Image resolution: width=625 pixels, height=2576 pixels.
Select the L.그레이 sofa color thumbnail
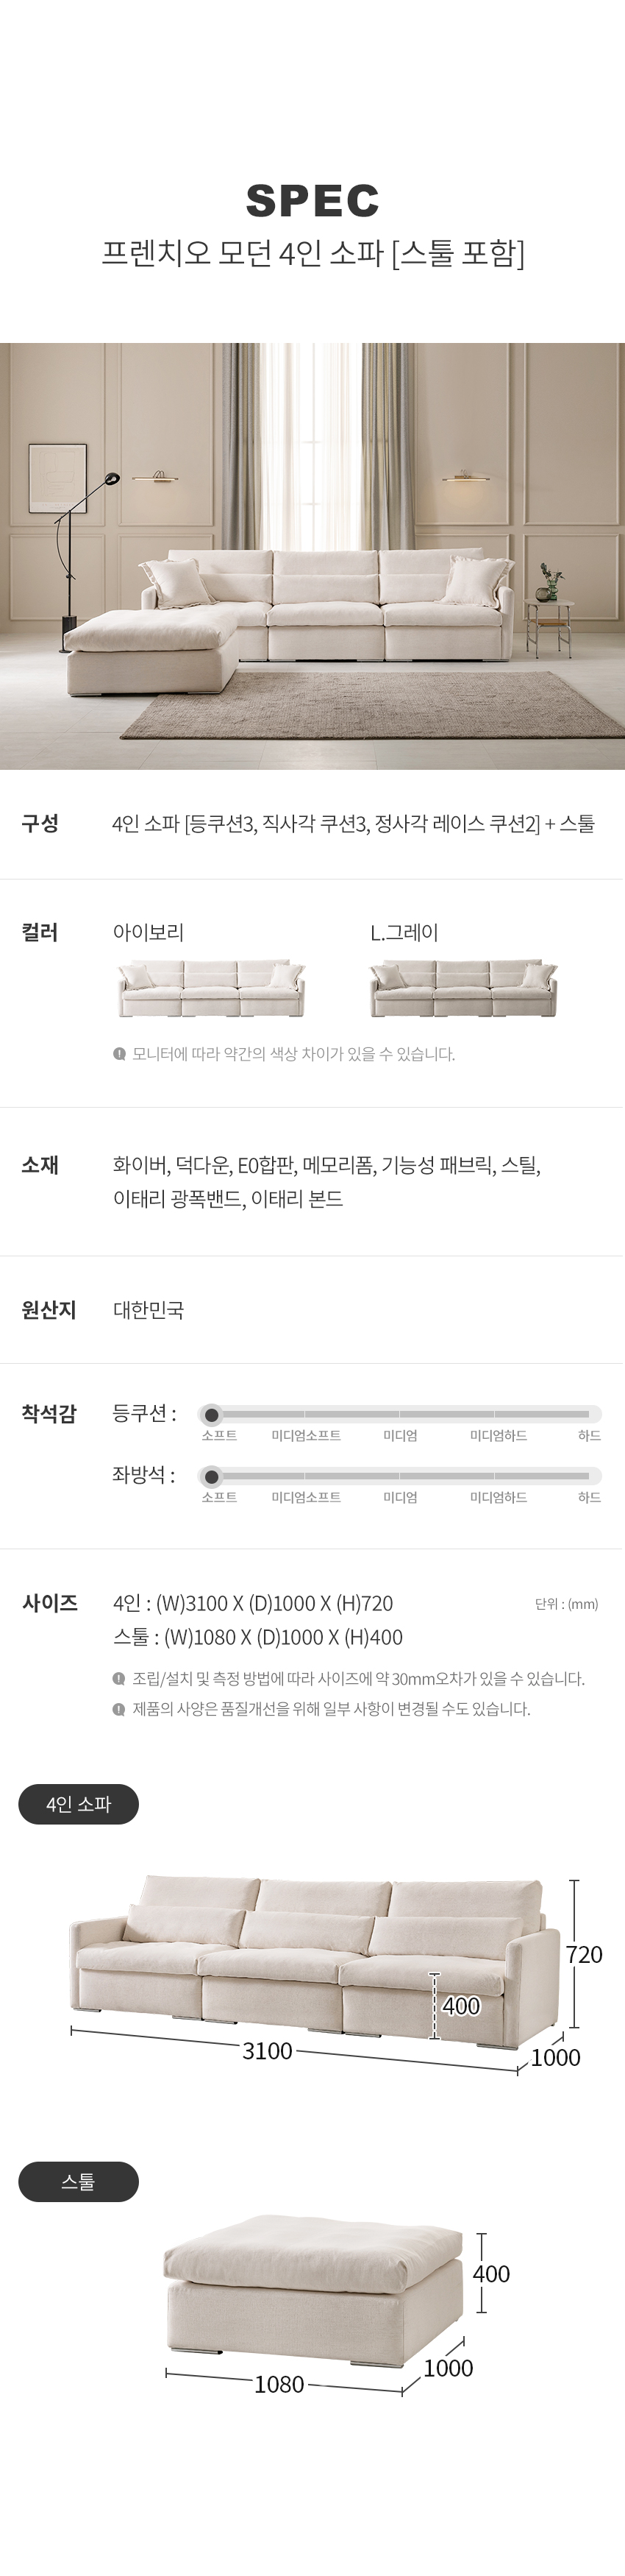(x=463, y=988)
